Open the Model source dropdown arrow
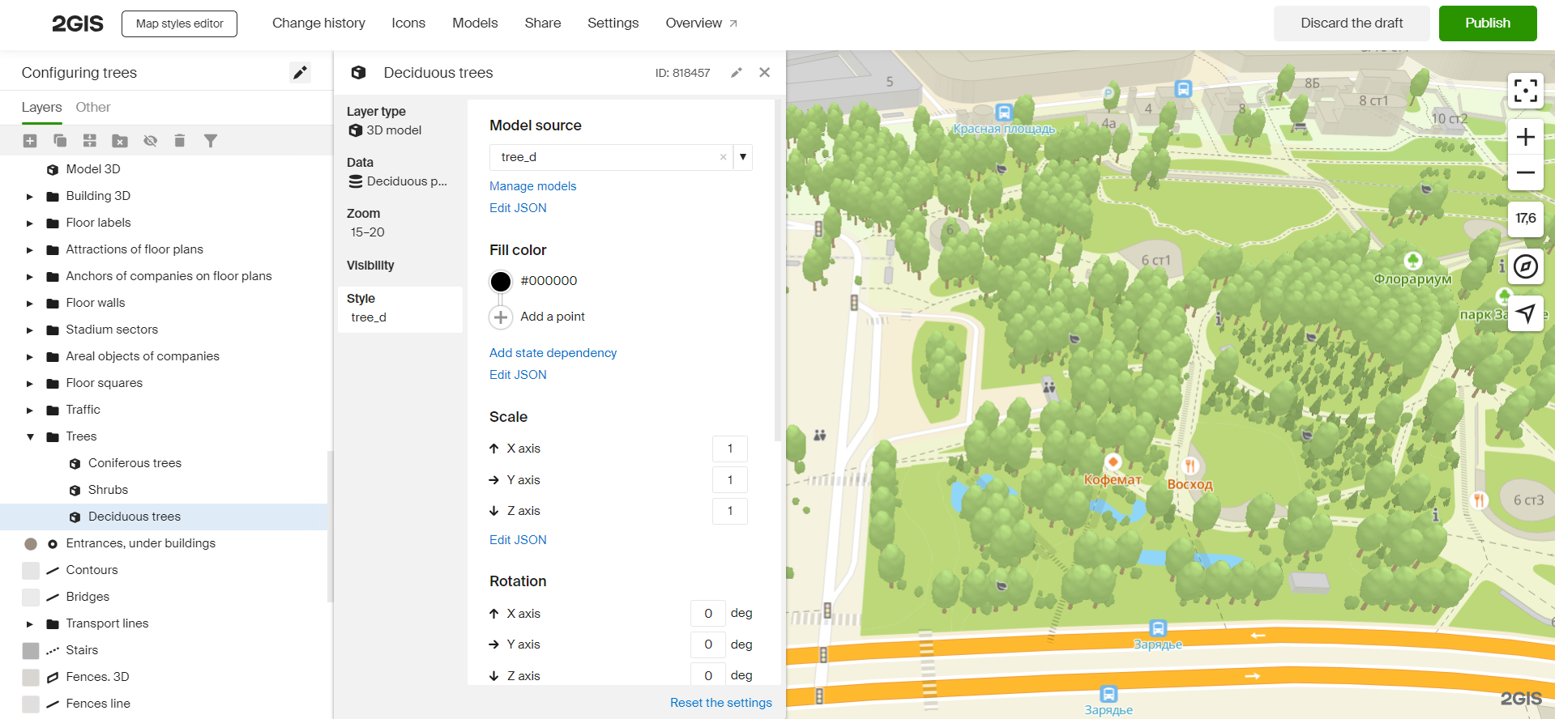The width and height of the screenshot is (1555, 719). (743, 157)
